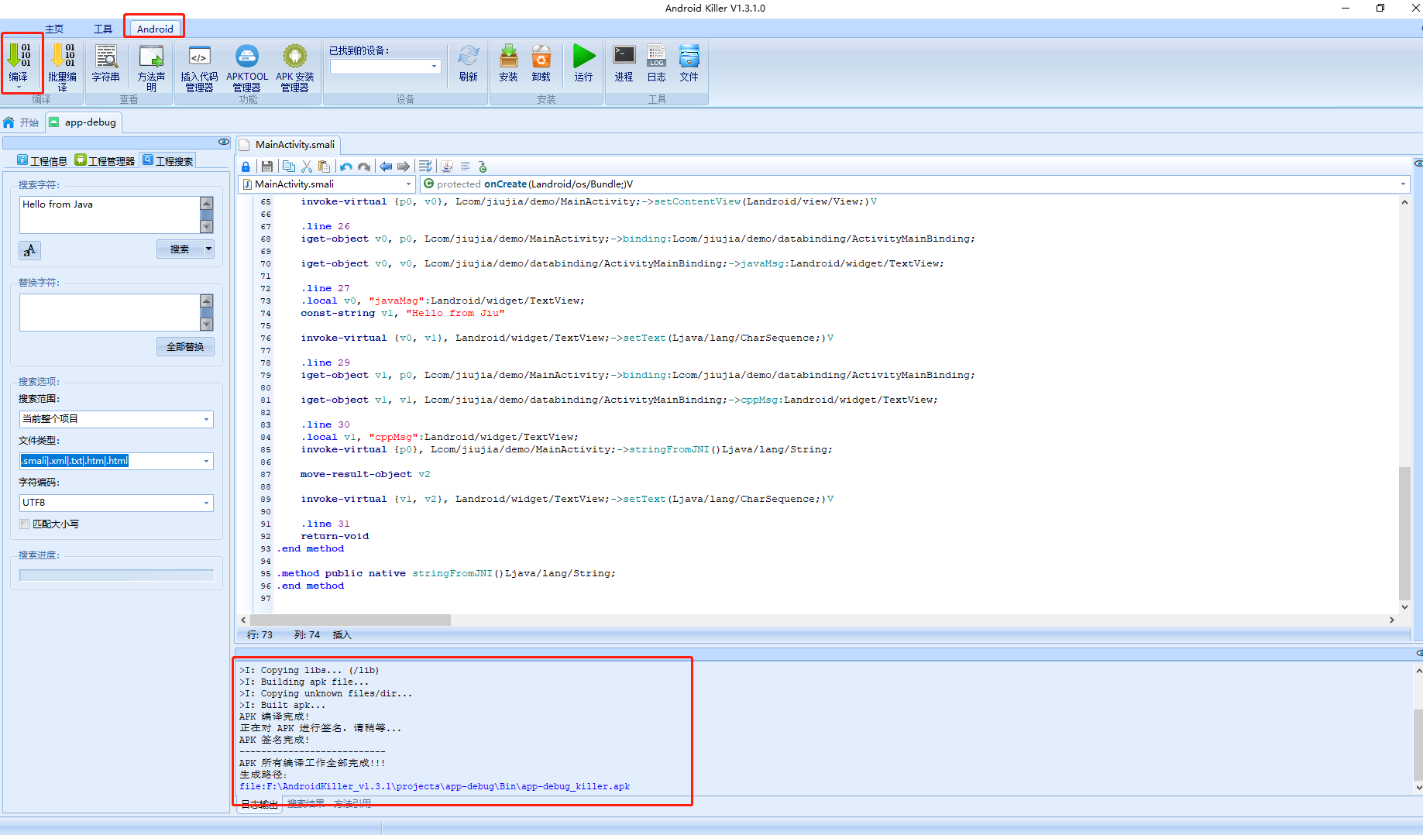Expand the MainActivity.smali class dropdown
This screenshot has width=1423, height=835.
(408, 184)
